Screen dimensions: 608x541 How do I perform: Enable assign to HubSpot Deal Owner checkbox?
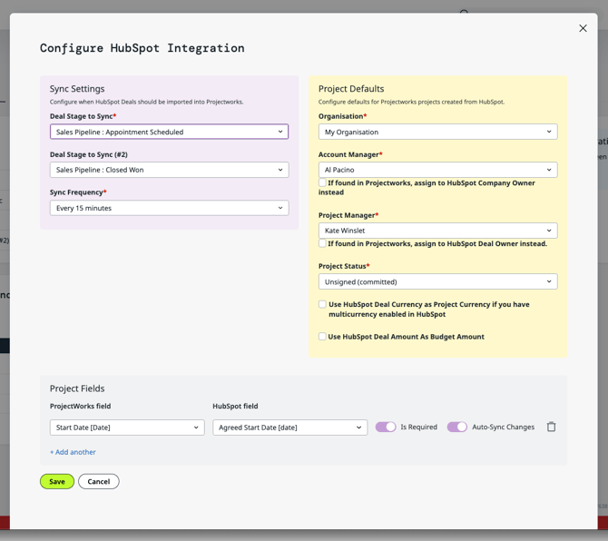(x=322, y=243)
